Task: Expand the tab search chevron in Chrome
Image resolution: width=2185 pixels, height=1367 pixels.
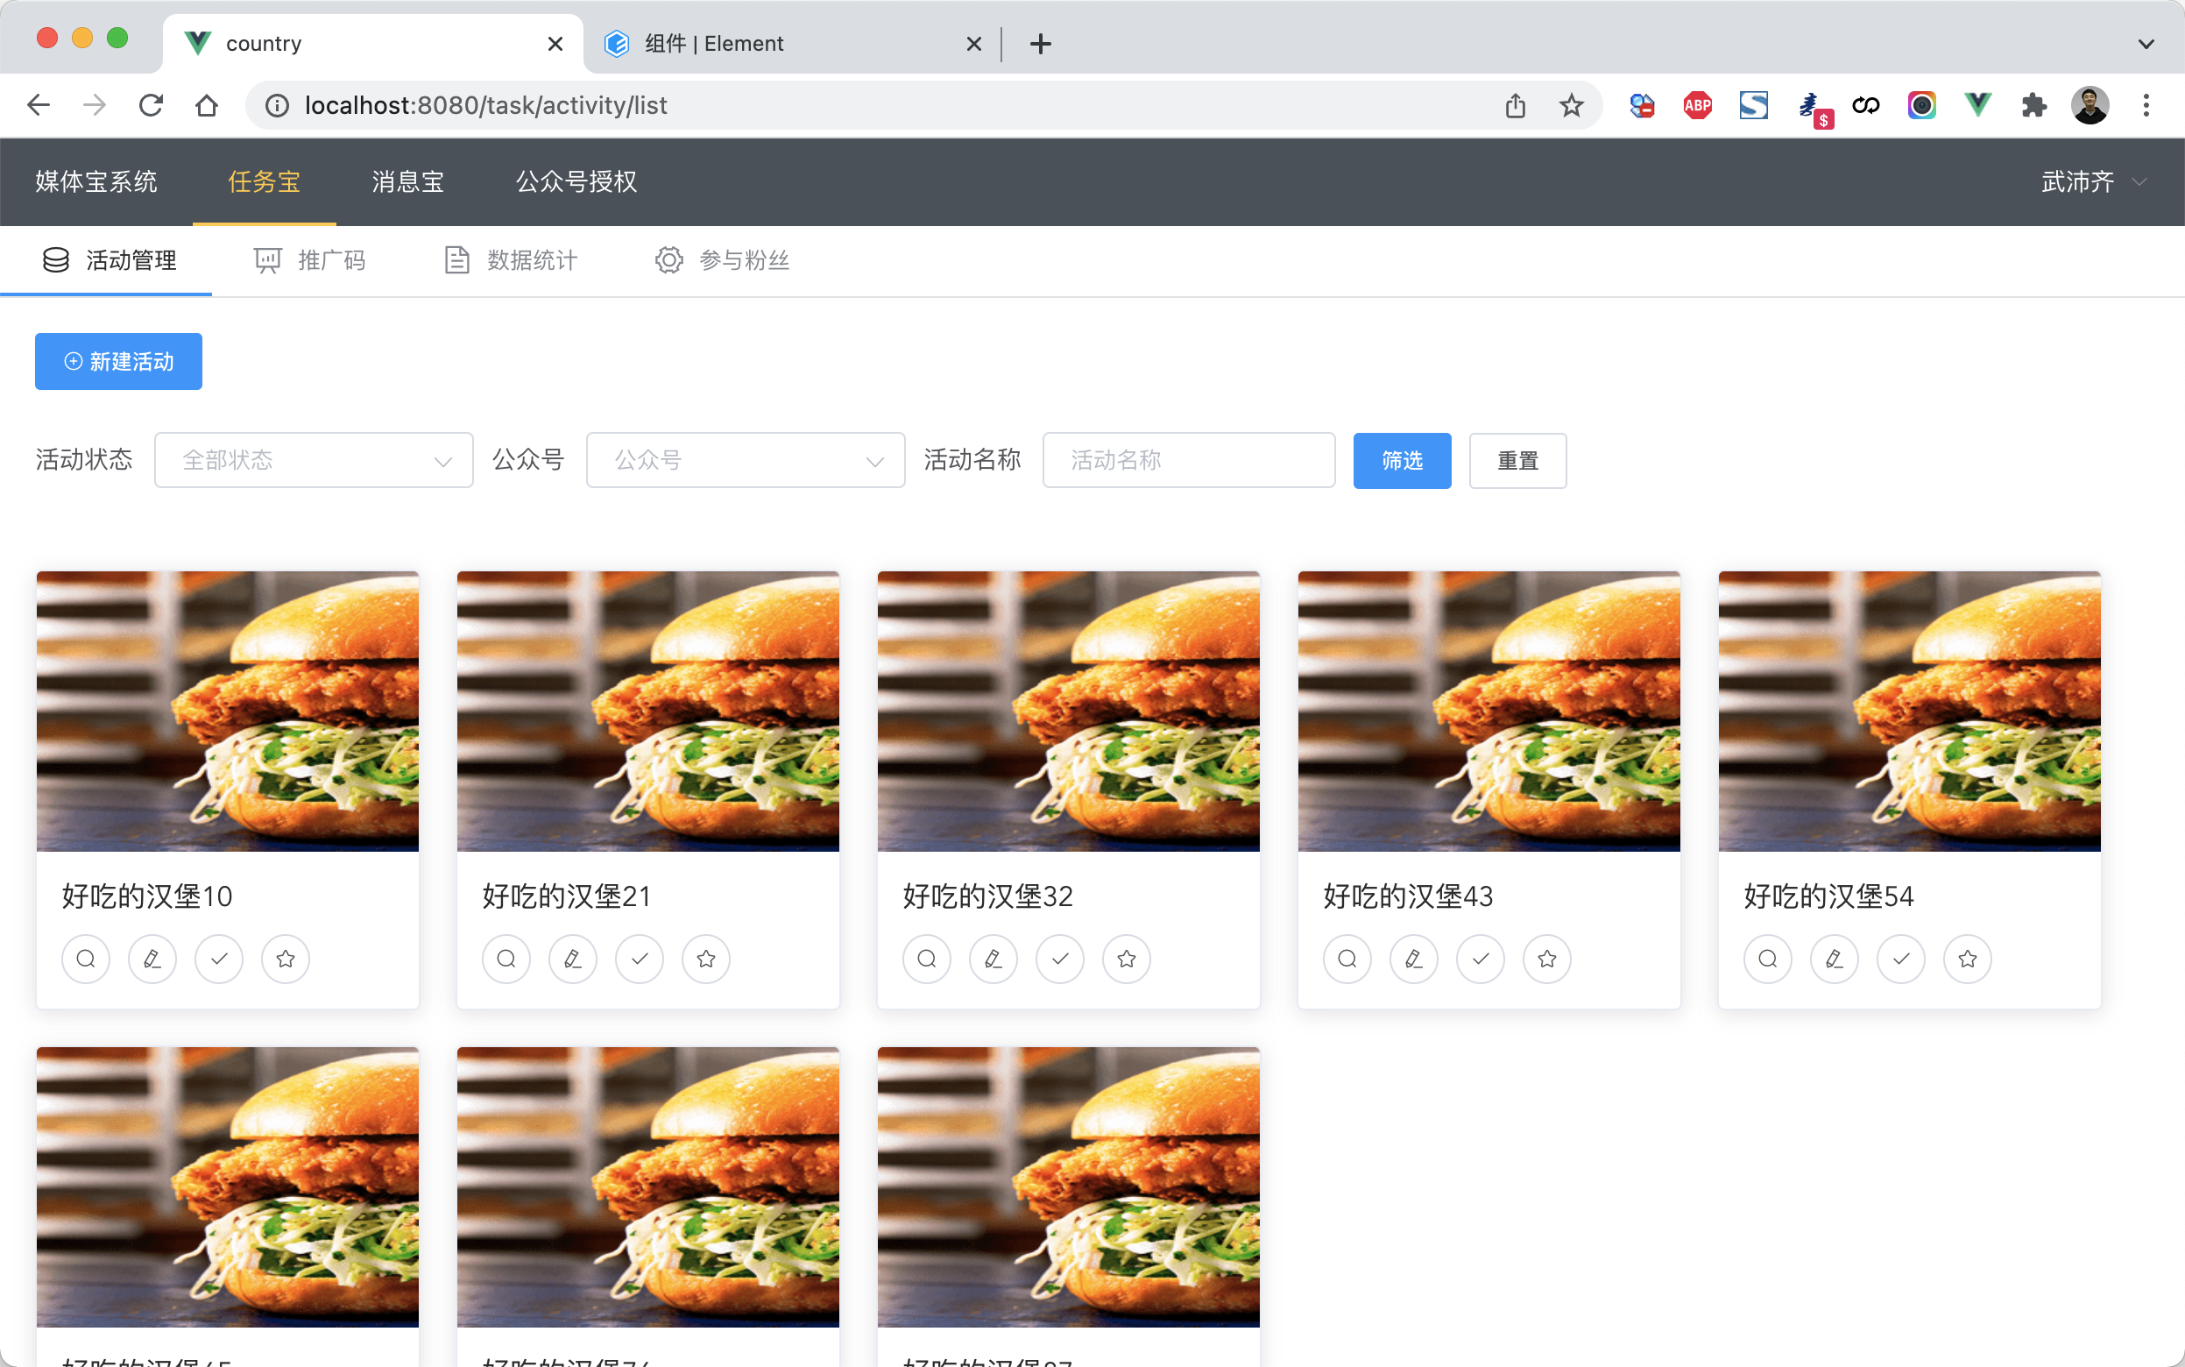Action: point(2146,44)
